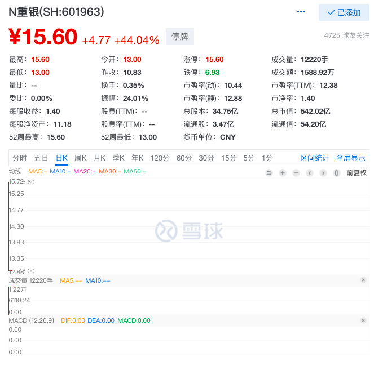The width and height of the screenshot is (374, 370).
Task: Click the 成交量 12220手 value in stats
Action: point(314,59)
